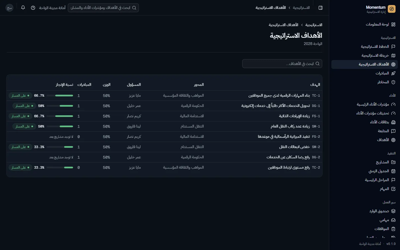Click أمانة مدينة الواحة in the top bar
Viewport: 400px width, 250px height.
click(52, 8)
